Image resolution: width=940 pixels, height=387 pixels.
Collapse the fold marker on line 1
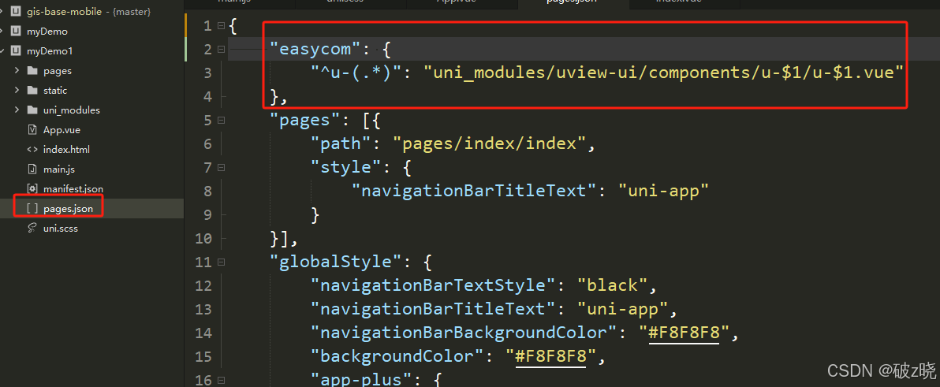[x=222, y=26]
